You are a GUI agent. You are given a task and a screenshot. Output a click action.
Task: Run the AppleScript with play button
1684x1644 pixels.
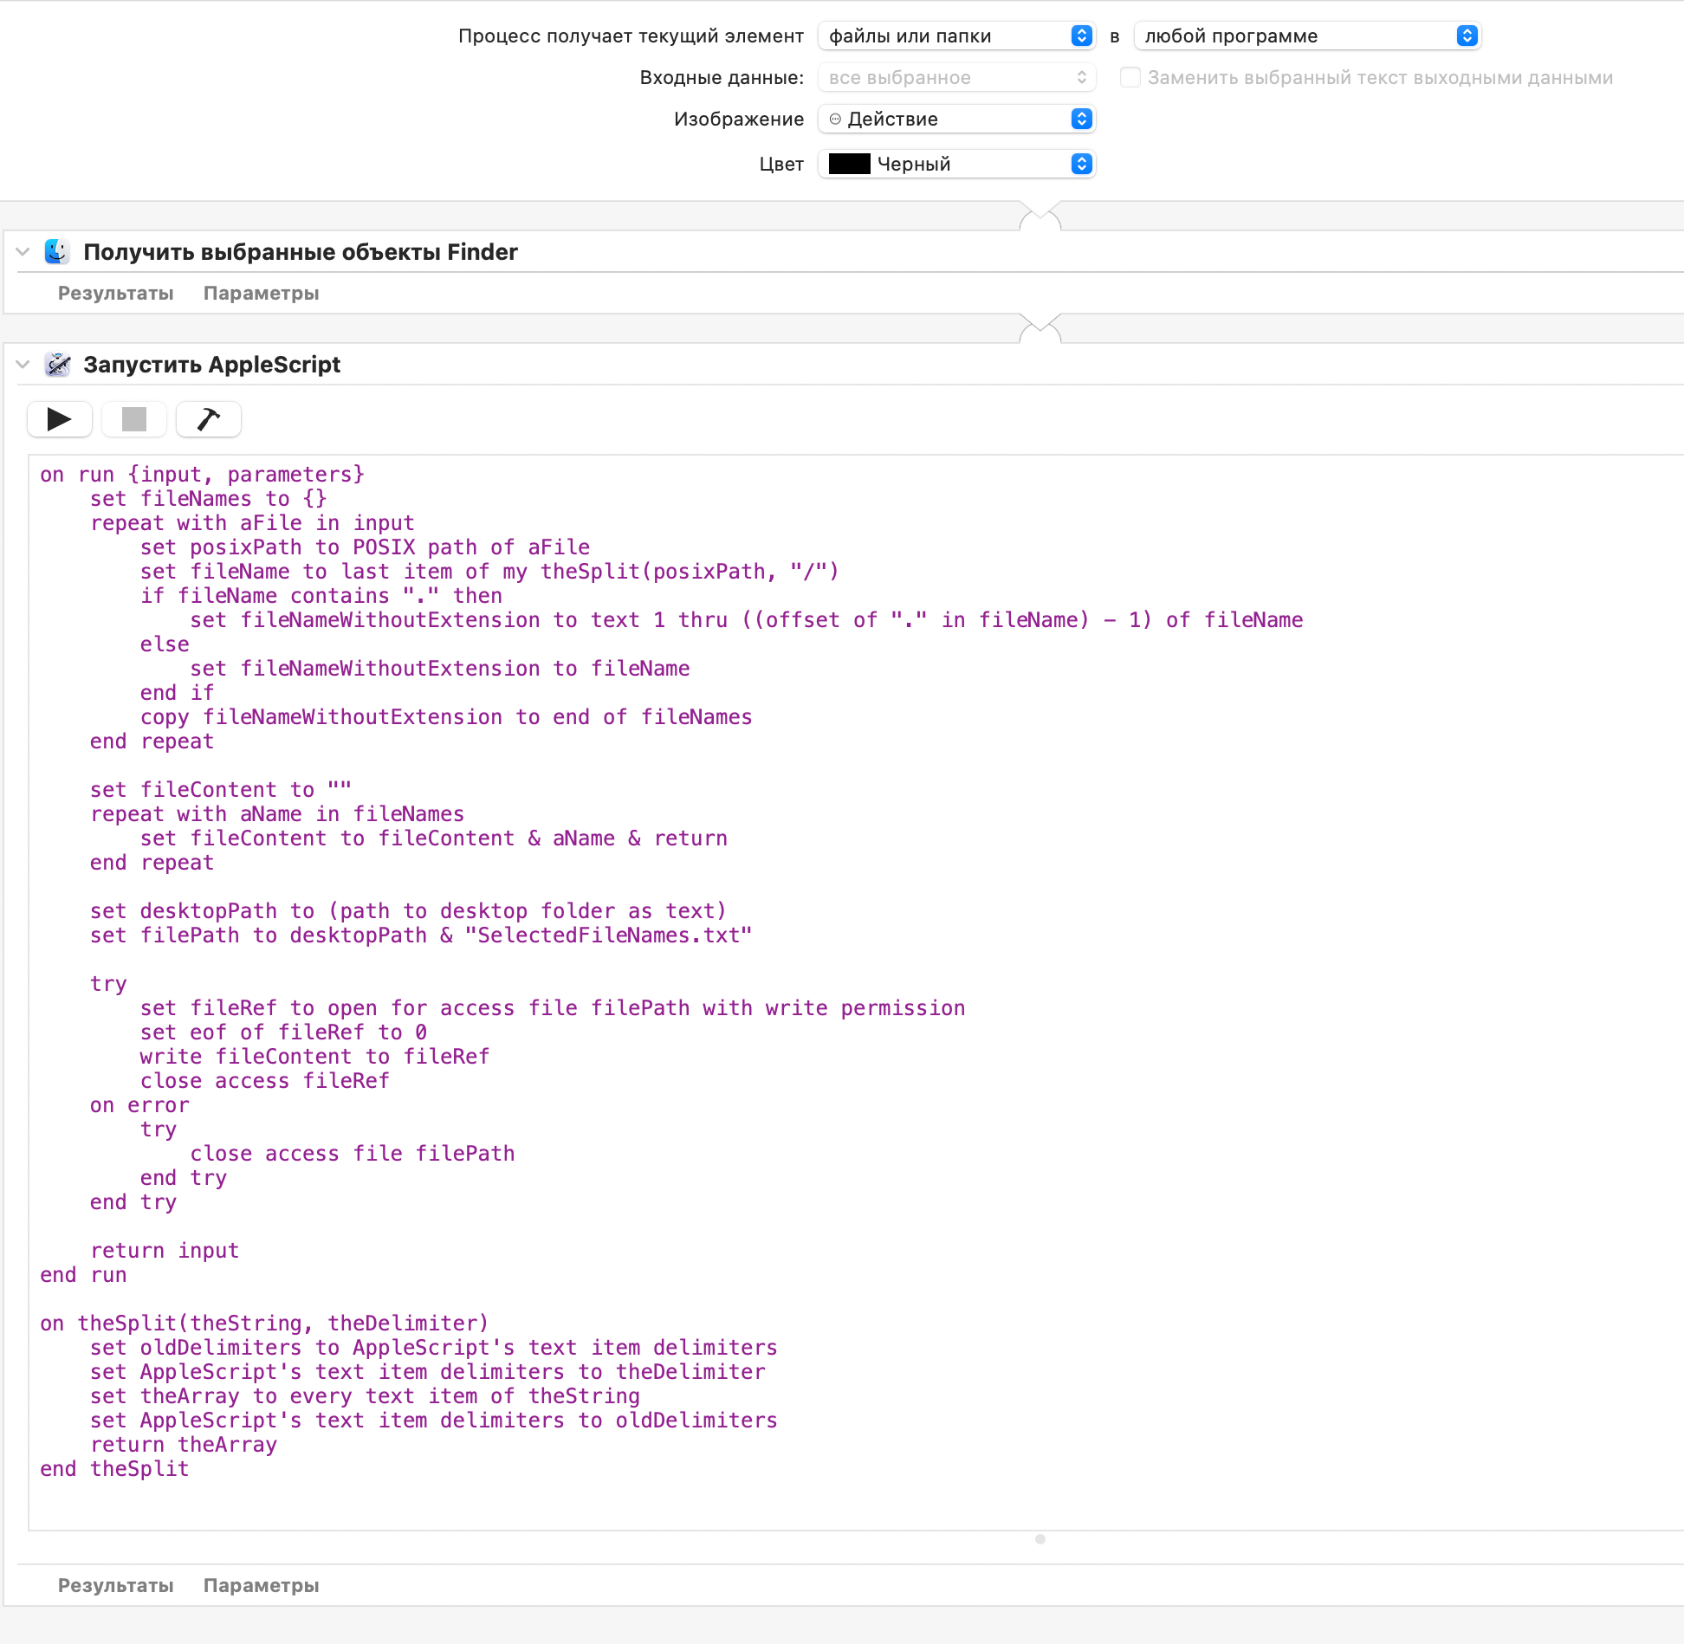[59, 419]
